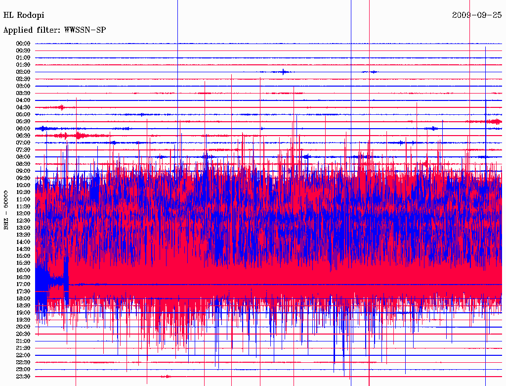
Task: Click the 'Applied filter: WWSSN-SP' text
Action: click(54, 30)
